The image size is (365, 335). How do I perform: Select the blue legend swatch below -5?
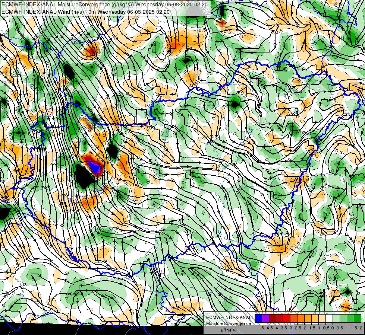pos(258,319)
